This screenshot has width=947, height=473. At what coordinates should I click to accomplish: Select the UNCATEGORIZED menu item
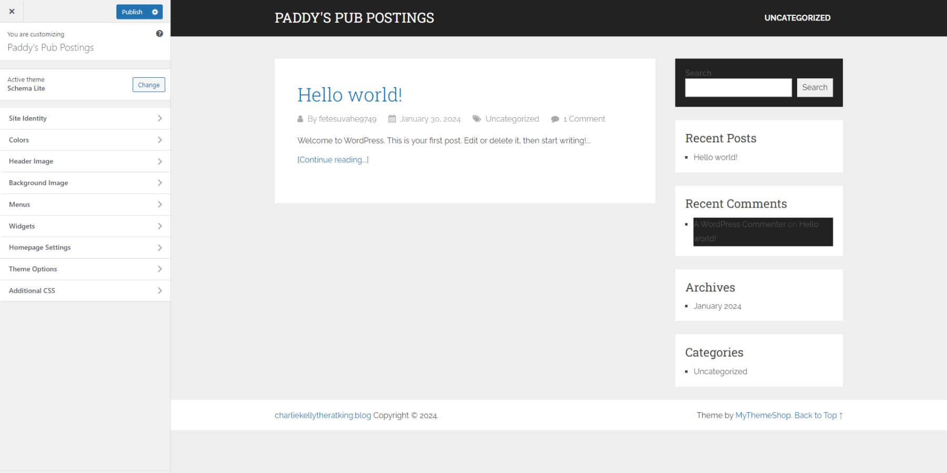797,17
